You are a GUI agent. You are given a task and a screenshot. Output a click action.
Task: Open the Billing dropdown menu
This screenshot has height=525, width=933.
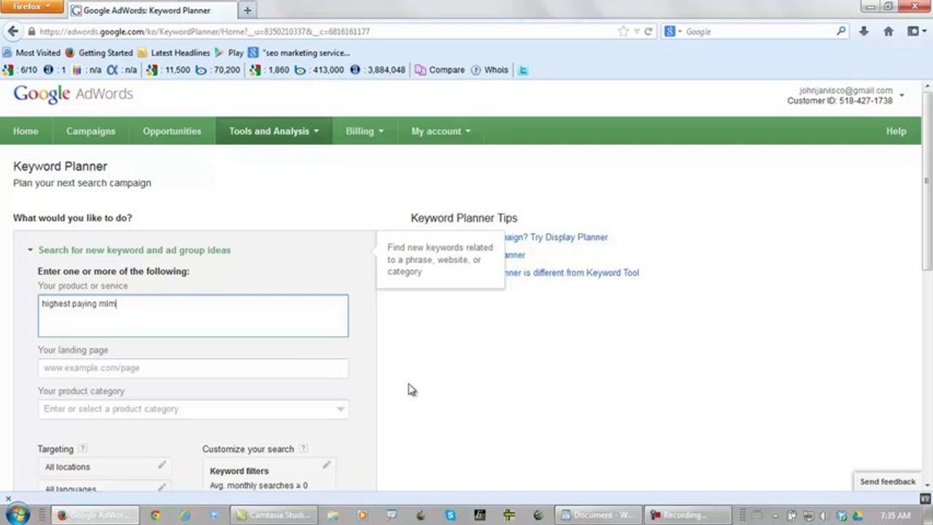365,131
